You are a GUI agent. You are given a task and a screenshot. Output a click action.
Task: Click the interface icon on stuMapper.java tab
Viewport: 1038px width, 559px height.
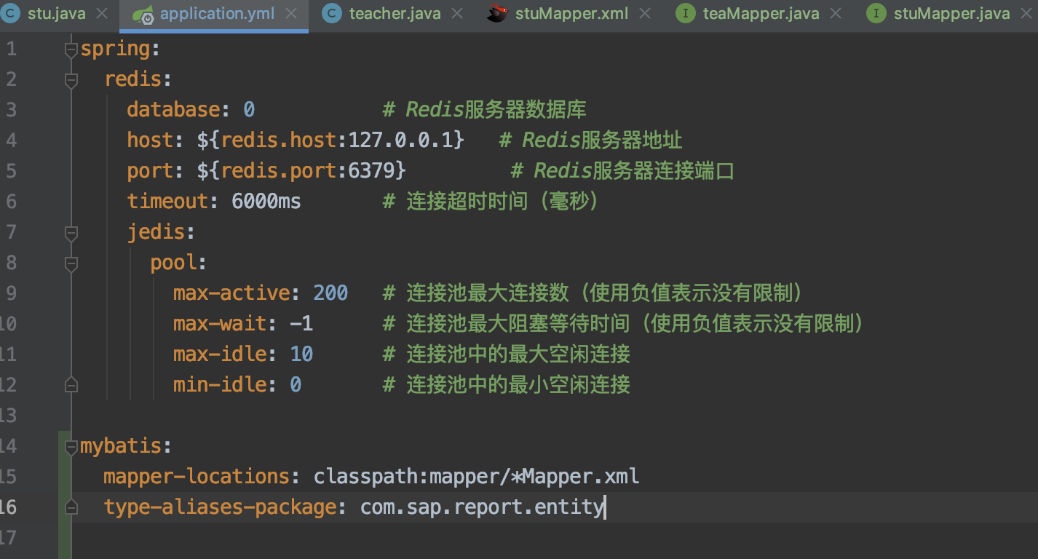click(x=876, y=14)
